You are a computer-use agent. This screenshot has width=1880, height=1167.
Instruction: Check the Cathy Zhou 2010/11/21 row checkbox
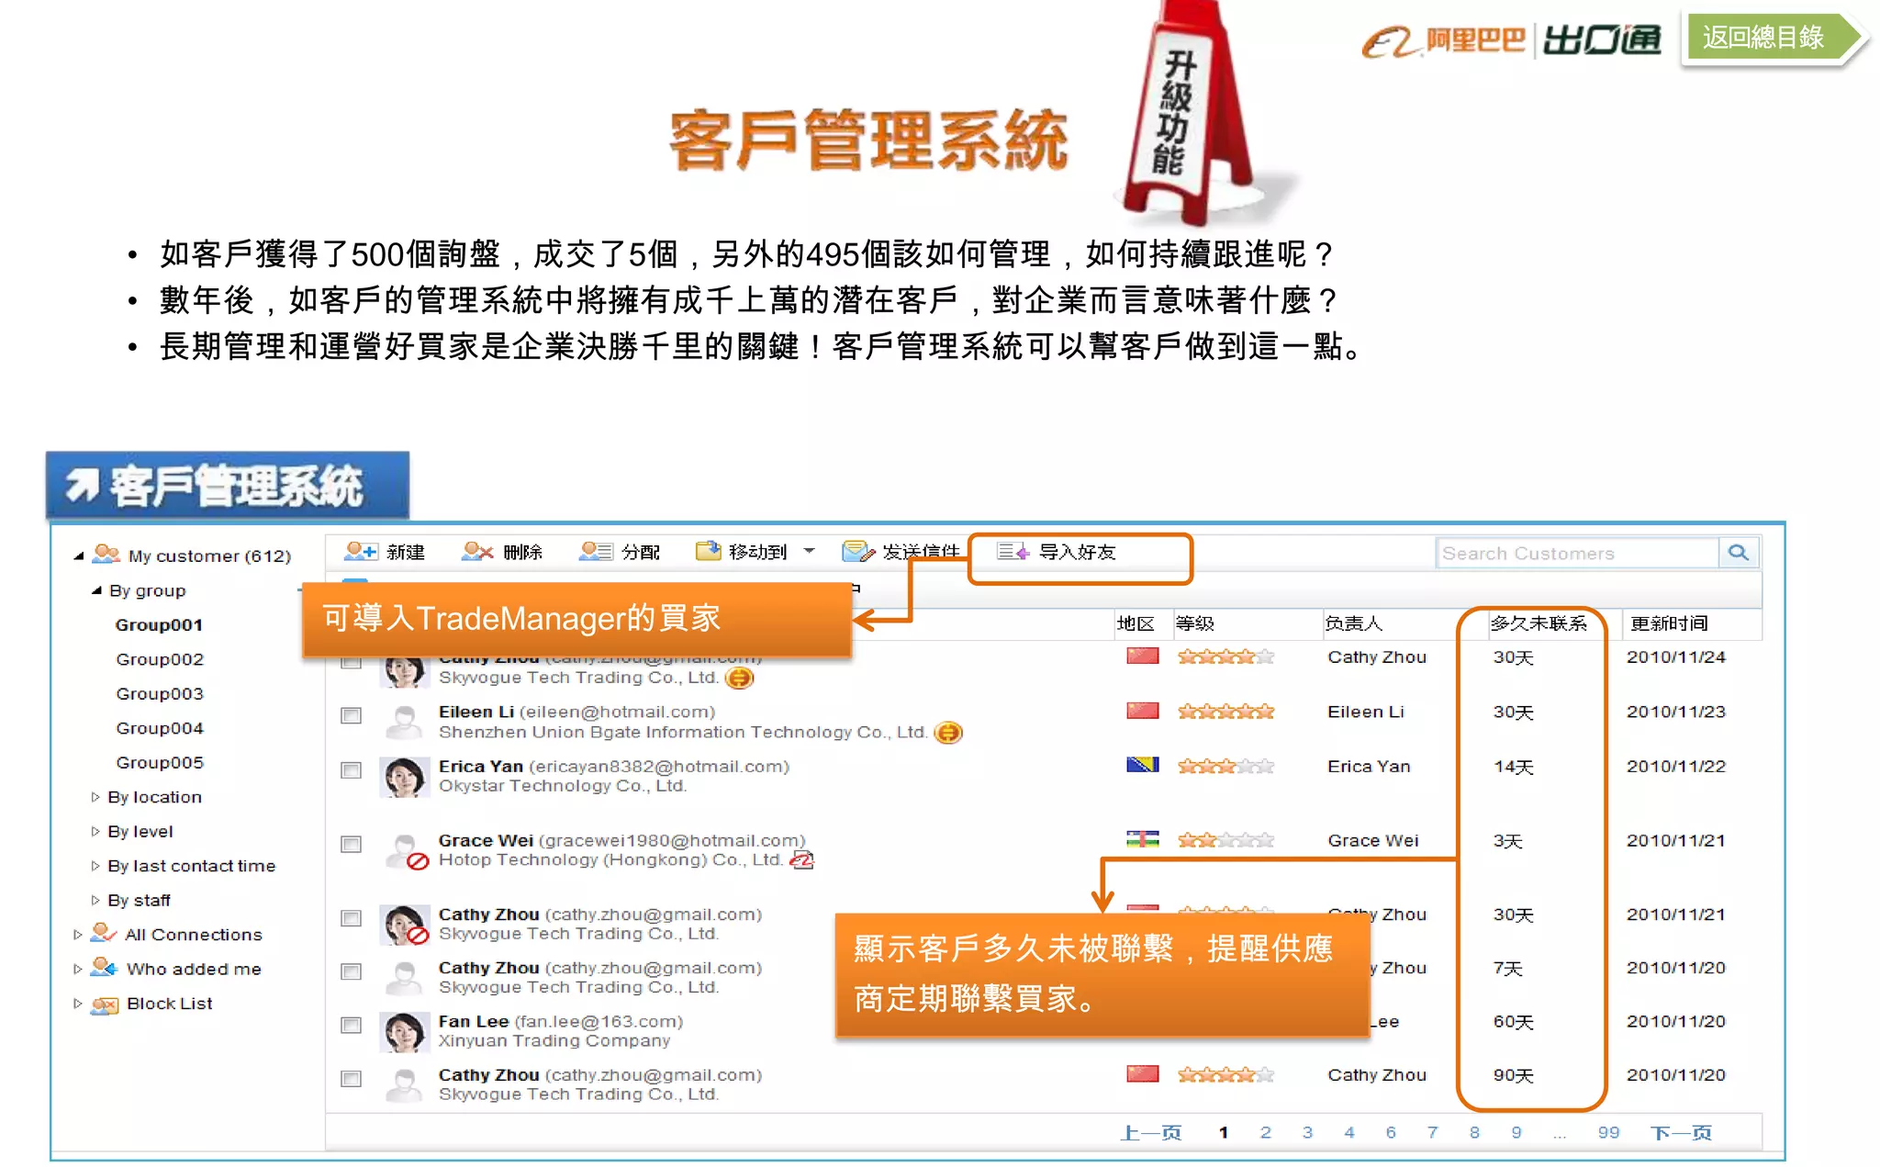tap(351, 918)
